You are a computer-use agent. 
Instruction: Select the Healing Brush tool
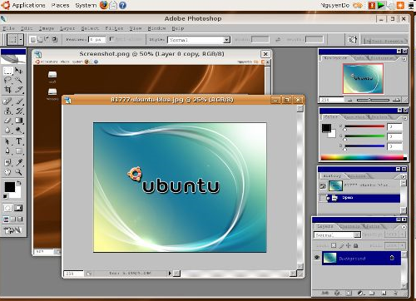tap(7, 101)
